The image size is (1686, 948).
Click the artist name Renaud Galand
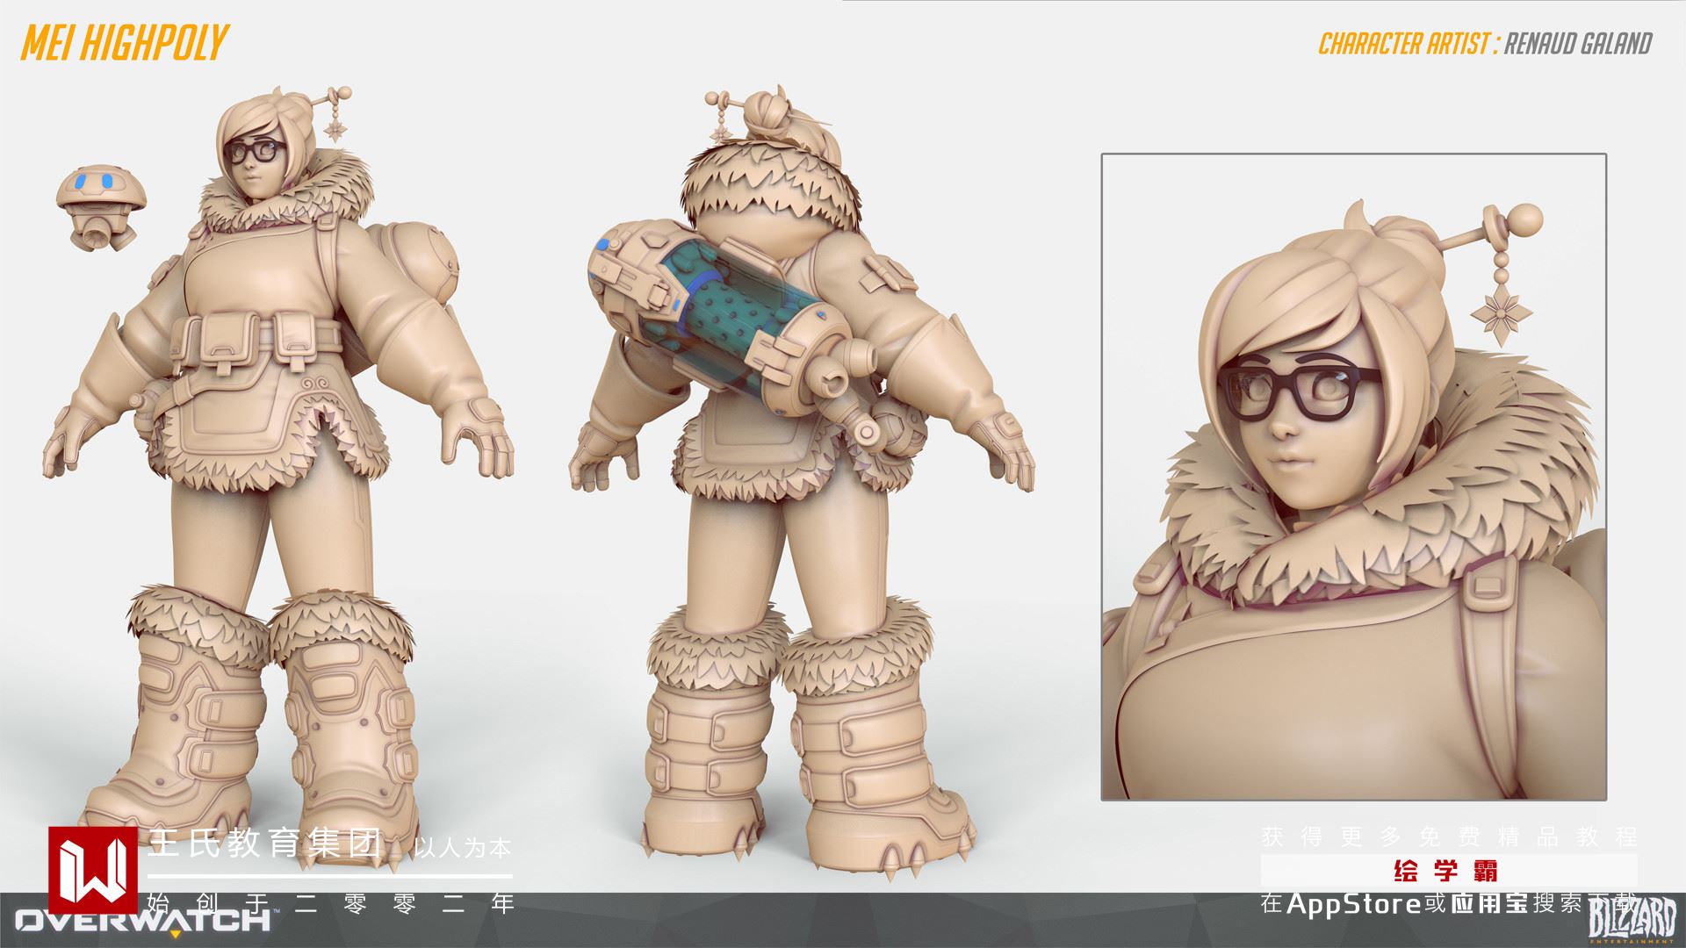click(1578, 44)
